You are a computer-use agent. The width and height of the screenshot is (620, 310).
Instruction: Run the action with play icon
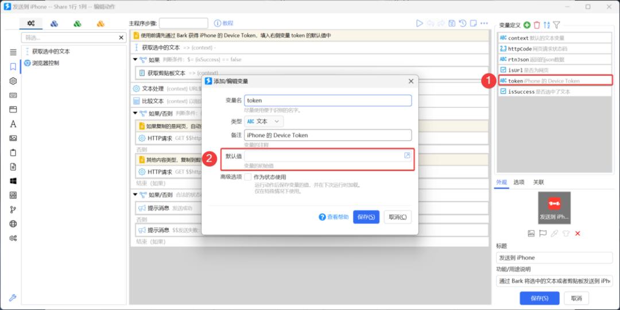(x=420, y=24)
